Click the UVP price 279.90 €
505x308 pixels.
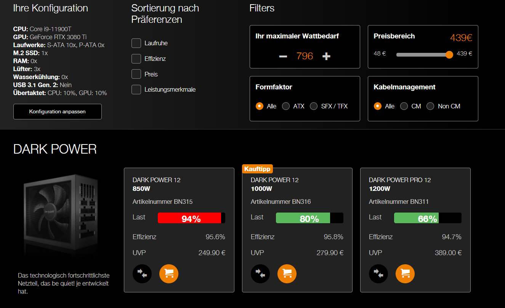pyautogui.click(x=330, y=253)
